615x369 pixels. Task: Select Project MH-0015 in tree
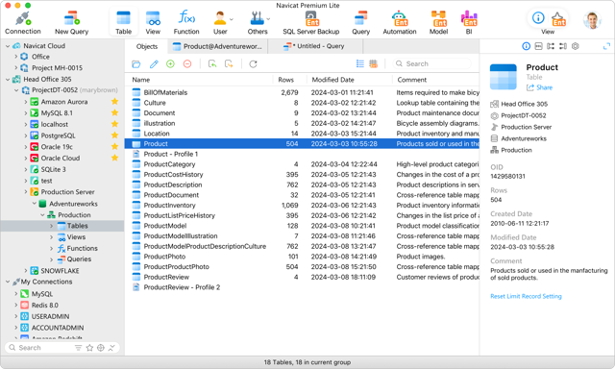(x=57, y=68)
